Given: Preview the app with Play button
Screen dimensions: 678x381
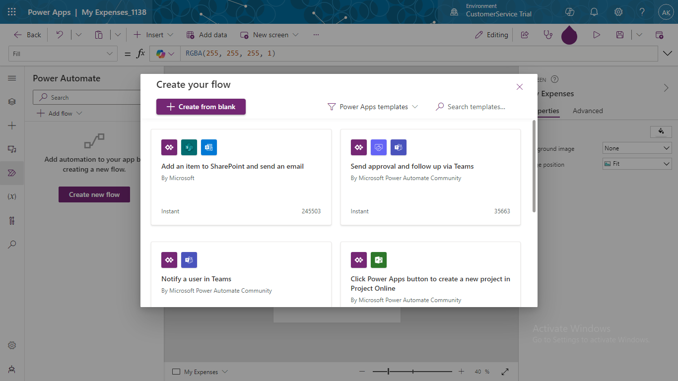Looking at the screenshot, I should [597, 35].
